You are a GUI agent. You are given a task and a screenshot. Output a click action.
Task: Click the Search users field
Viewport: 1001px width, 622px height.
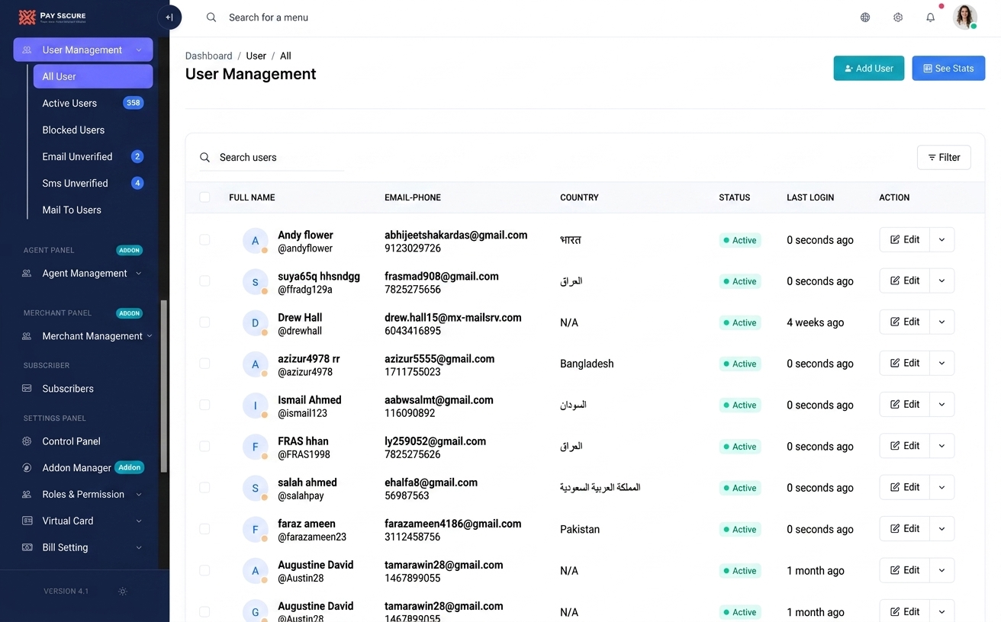pyautogui.click(x=272, y=158)
